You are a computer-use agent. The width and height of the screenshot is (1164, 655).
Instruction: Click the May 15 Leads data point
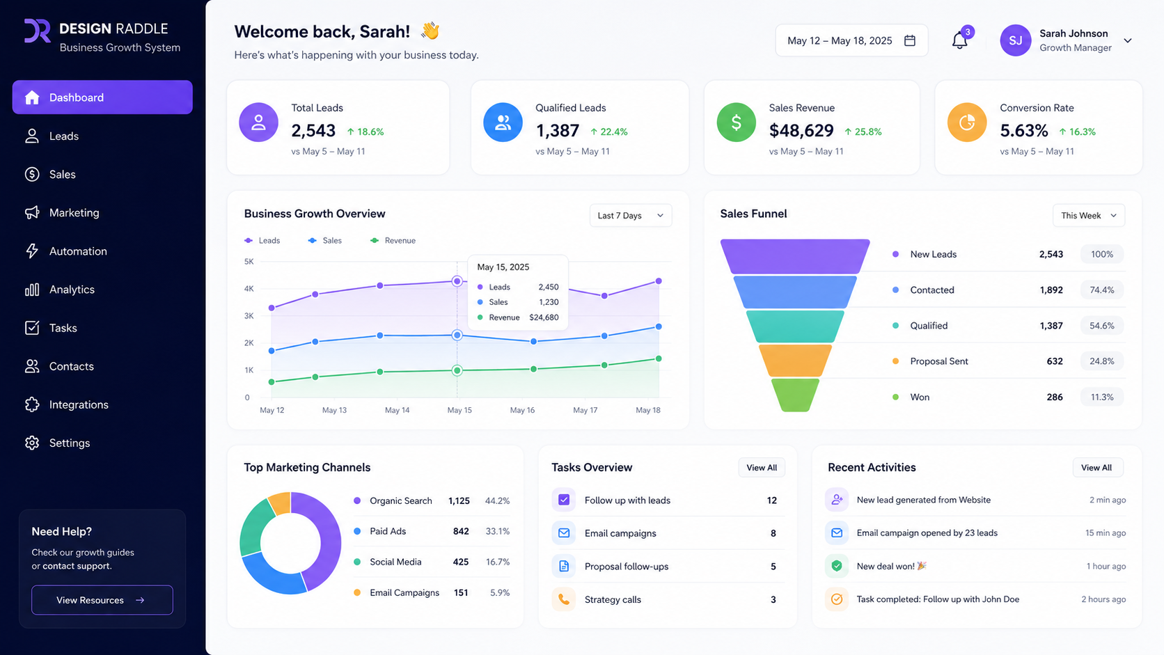(457, 281)
